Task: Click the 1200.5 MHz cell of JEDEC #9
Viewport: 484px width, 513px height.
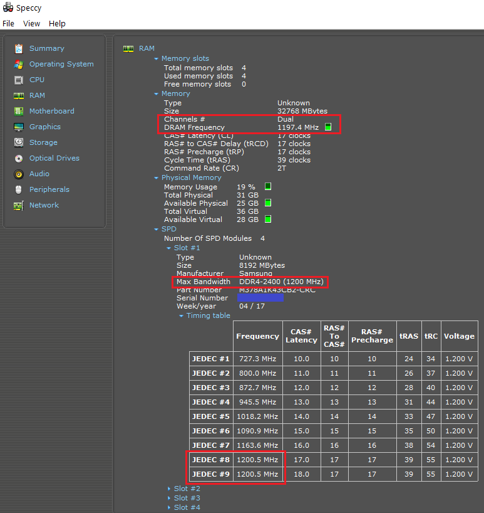Action: 258,474
